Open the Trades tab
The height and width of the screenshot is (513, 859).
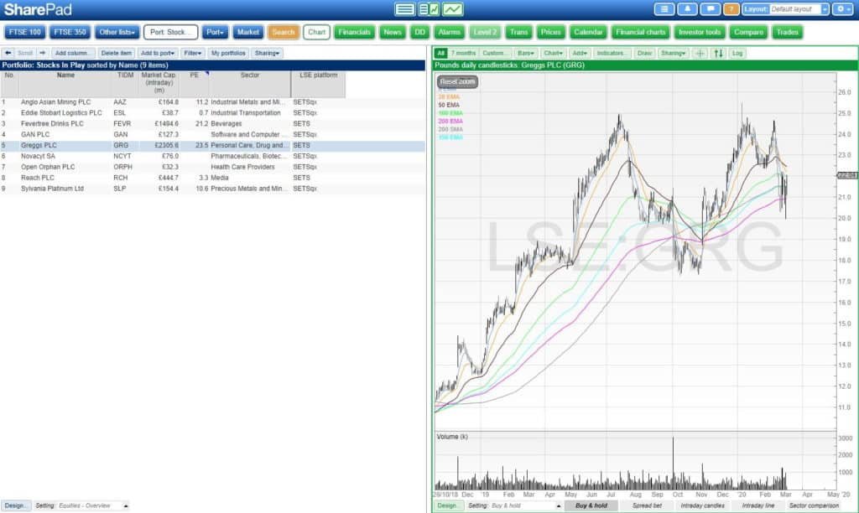coord(787,33)
